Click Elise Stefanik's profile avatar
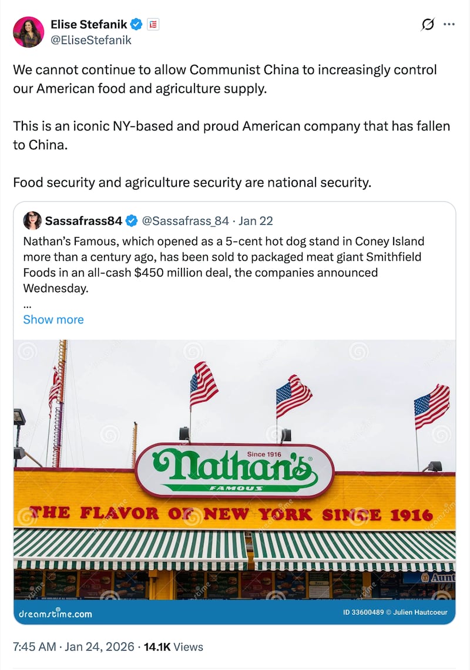 click(28, 32)
